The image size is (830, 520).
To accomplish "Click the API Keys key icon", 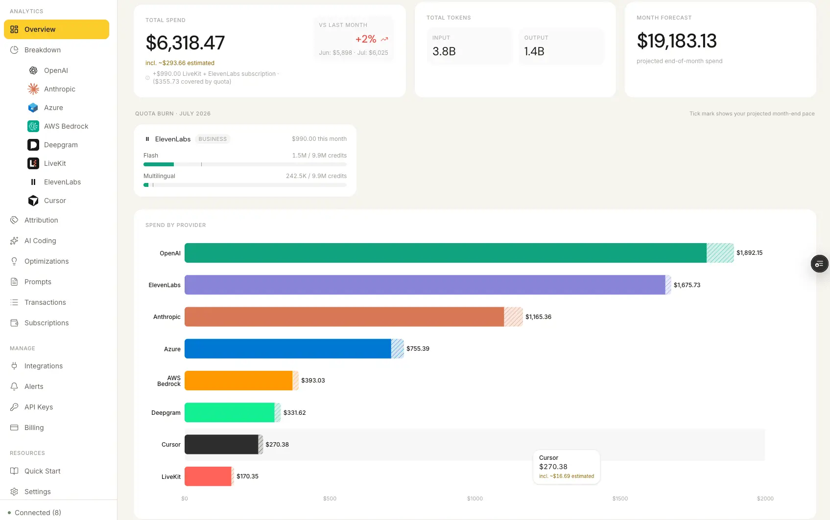I will point(14,407).
